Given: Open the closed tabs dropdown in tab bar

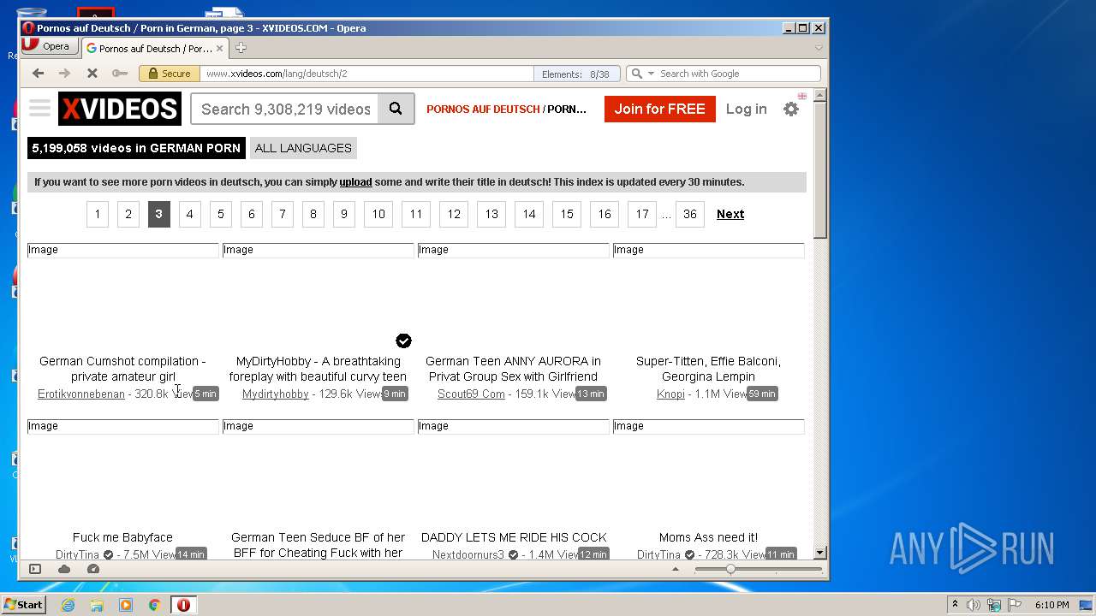Looking at the screenshot, I should 819,48.
